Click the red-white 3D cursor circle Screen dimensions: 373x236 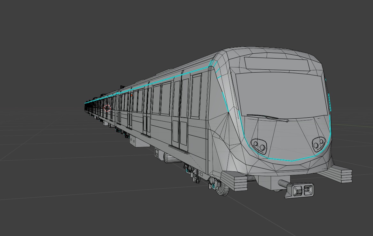[x=107, y=108]
